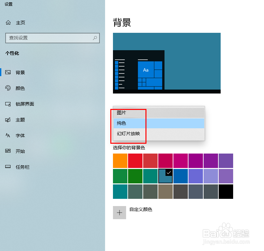Click the currently checked teal swatch

[x=165, y=176]
